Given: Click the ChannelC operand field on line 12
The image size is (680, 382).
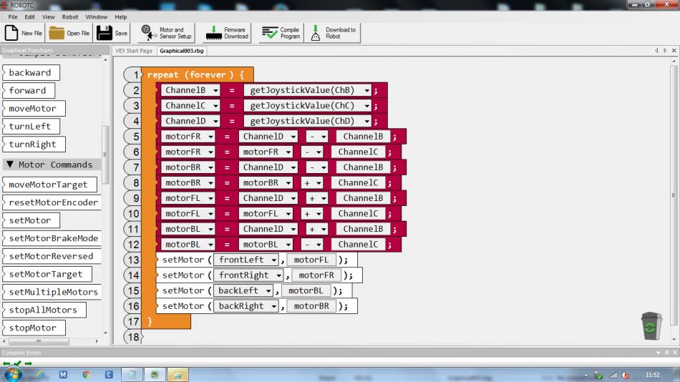Looking at the screenshot, I should click(358, 244).
